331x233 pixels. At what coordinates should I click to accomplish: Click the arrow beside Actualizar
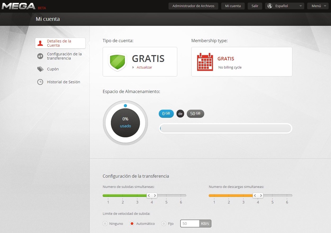pos(133,67)
